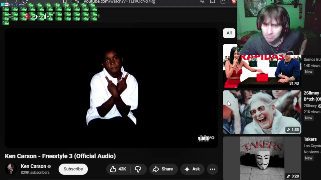Open the Takers mask thumbnail
This screenshot has height=180, width=321.
[262, 158]
